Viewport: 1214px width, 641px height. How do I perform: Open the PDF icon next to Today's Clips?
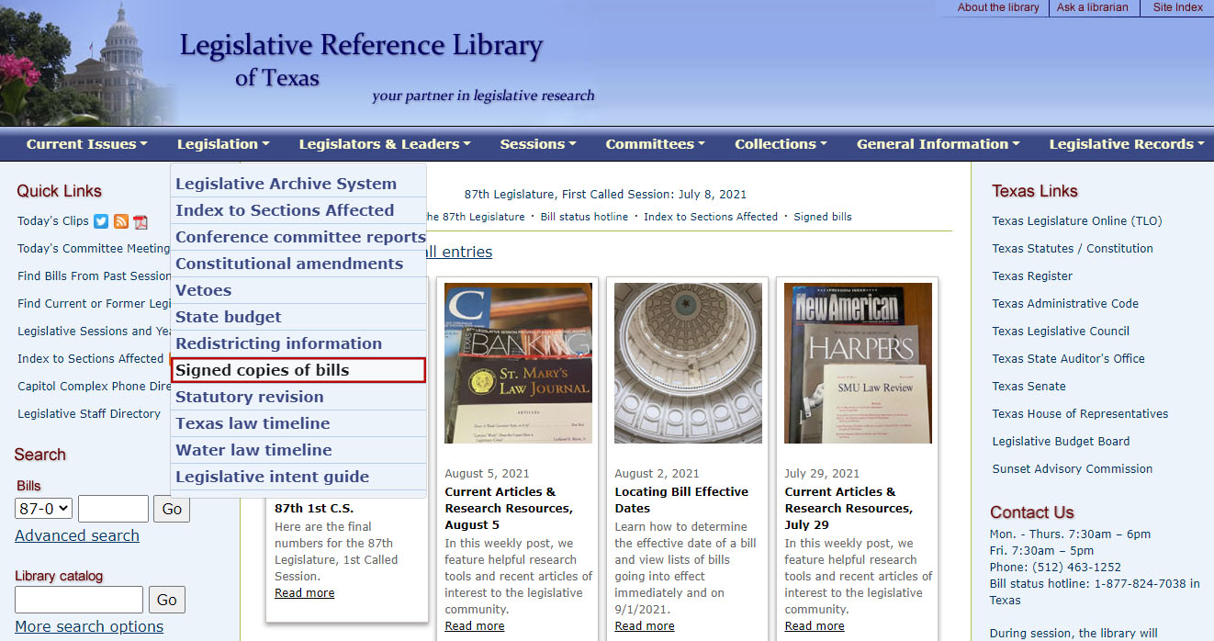141,221
